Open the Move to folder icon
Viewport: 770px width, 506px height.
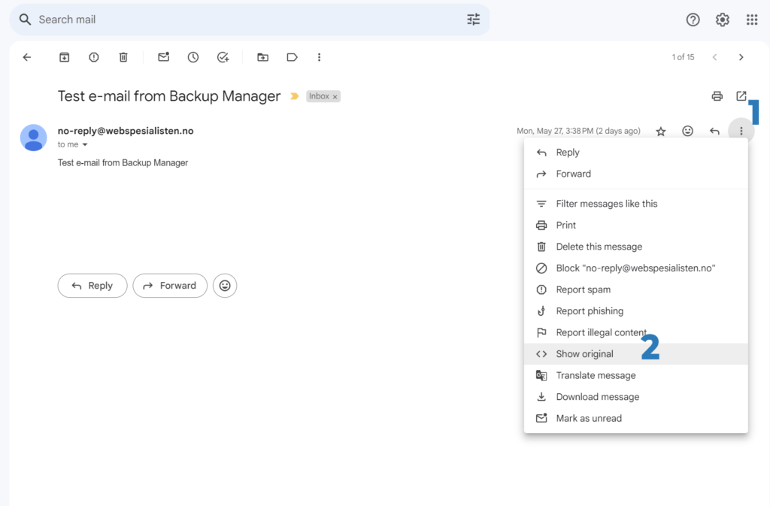pos(262,57)
